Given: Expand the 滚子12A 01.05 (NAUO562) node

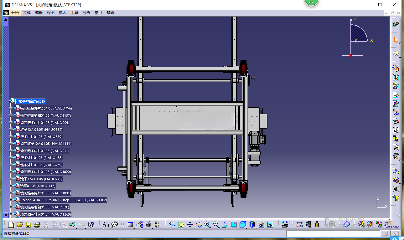Looking at the screenshot, I should [11, 130].
